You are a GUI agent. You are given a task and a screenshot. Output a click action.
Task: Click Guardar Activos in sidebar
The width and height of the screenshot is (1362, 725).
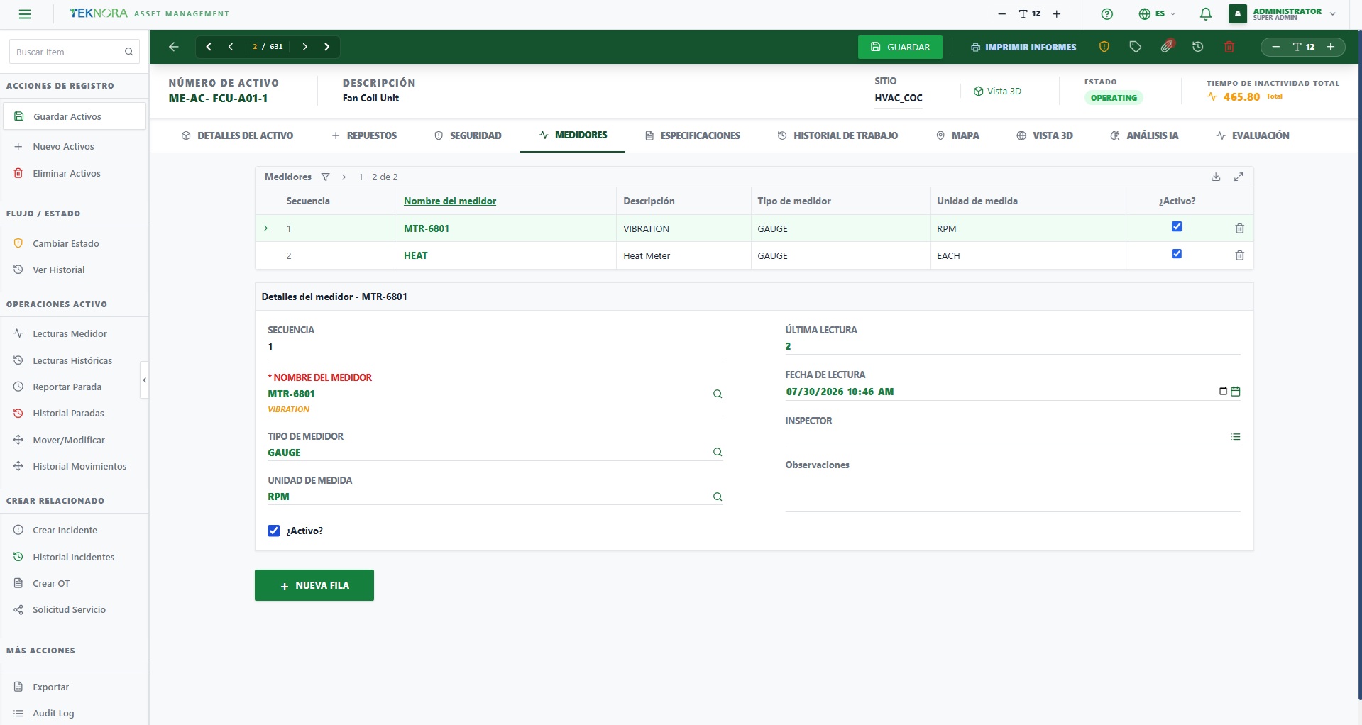[x=75, y=116]
